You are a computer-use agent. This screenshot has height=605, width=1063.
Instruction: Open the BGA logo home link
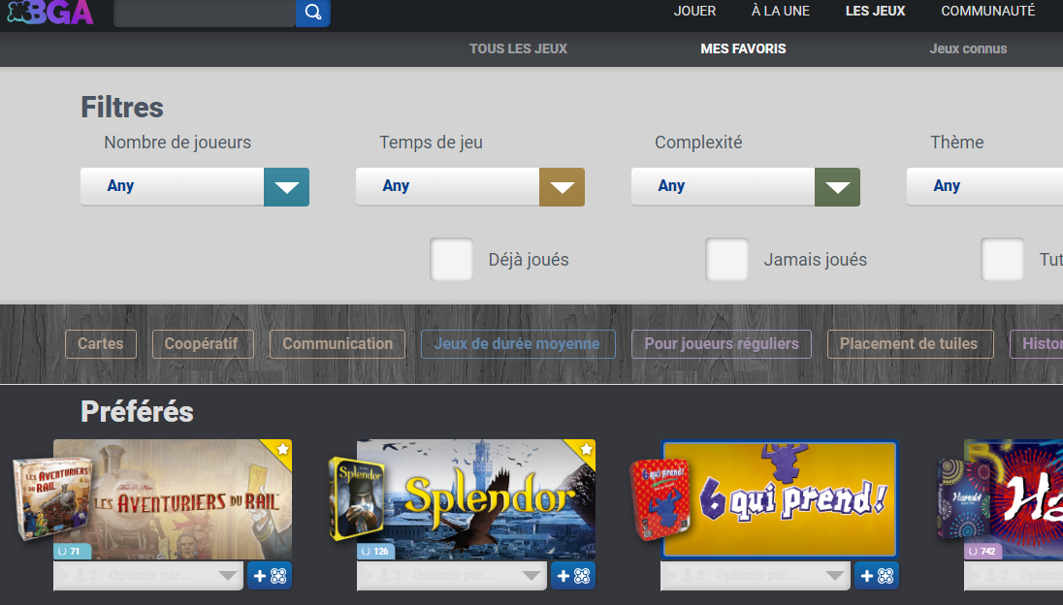coord(50,13)
